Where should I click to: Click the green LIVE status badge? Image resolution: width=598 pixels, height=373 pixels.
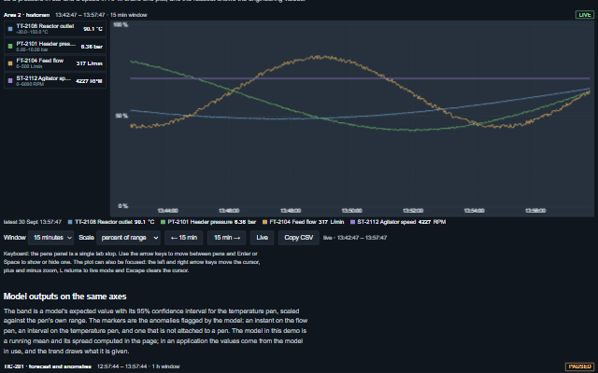[585, 15]
